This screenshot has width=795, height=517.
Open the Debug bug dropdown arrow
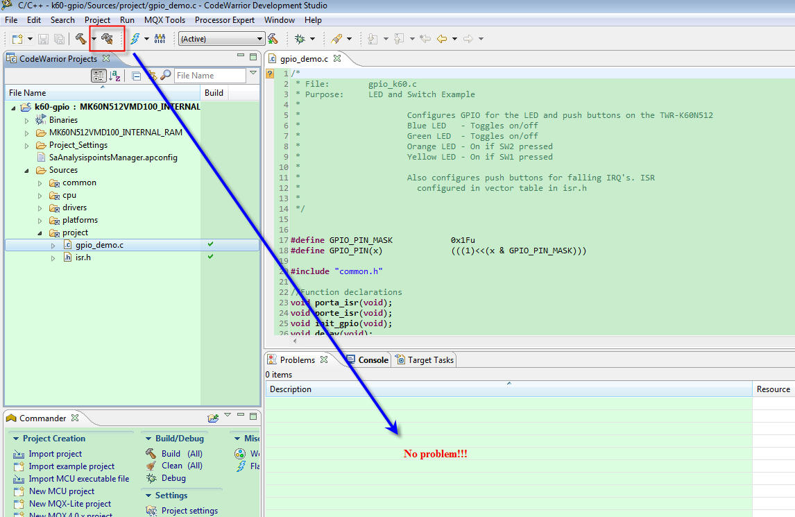point(312,39)
